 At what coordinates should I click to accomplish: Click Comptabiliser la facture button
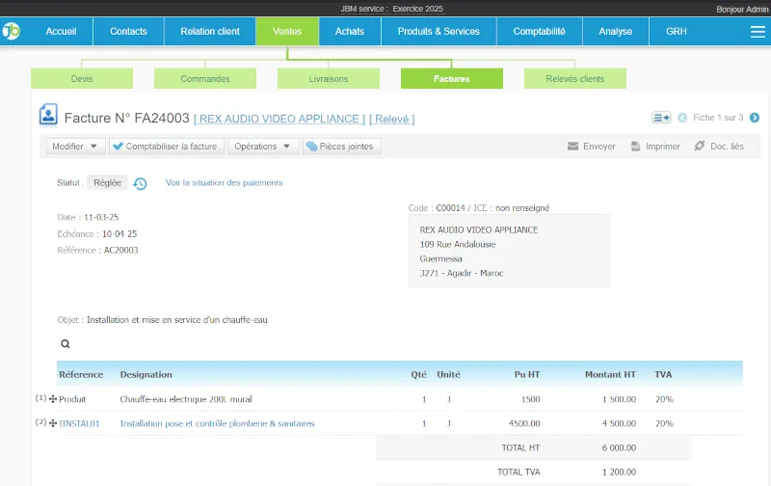(165, 147)
